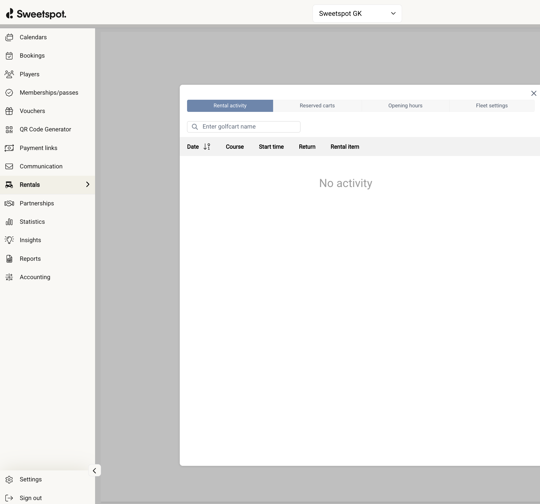The height and width of the screenshot is (504, 540).
Task: Open the Insights section
Action: pyautogui.click(x=47, y=240)
